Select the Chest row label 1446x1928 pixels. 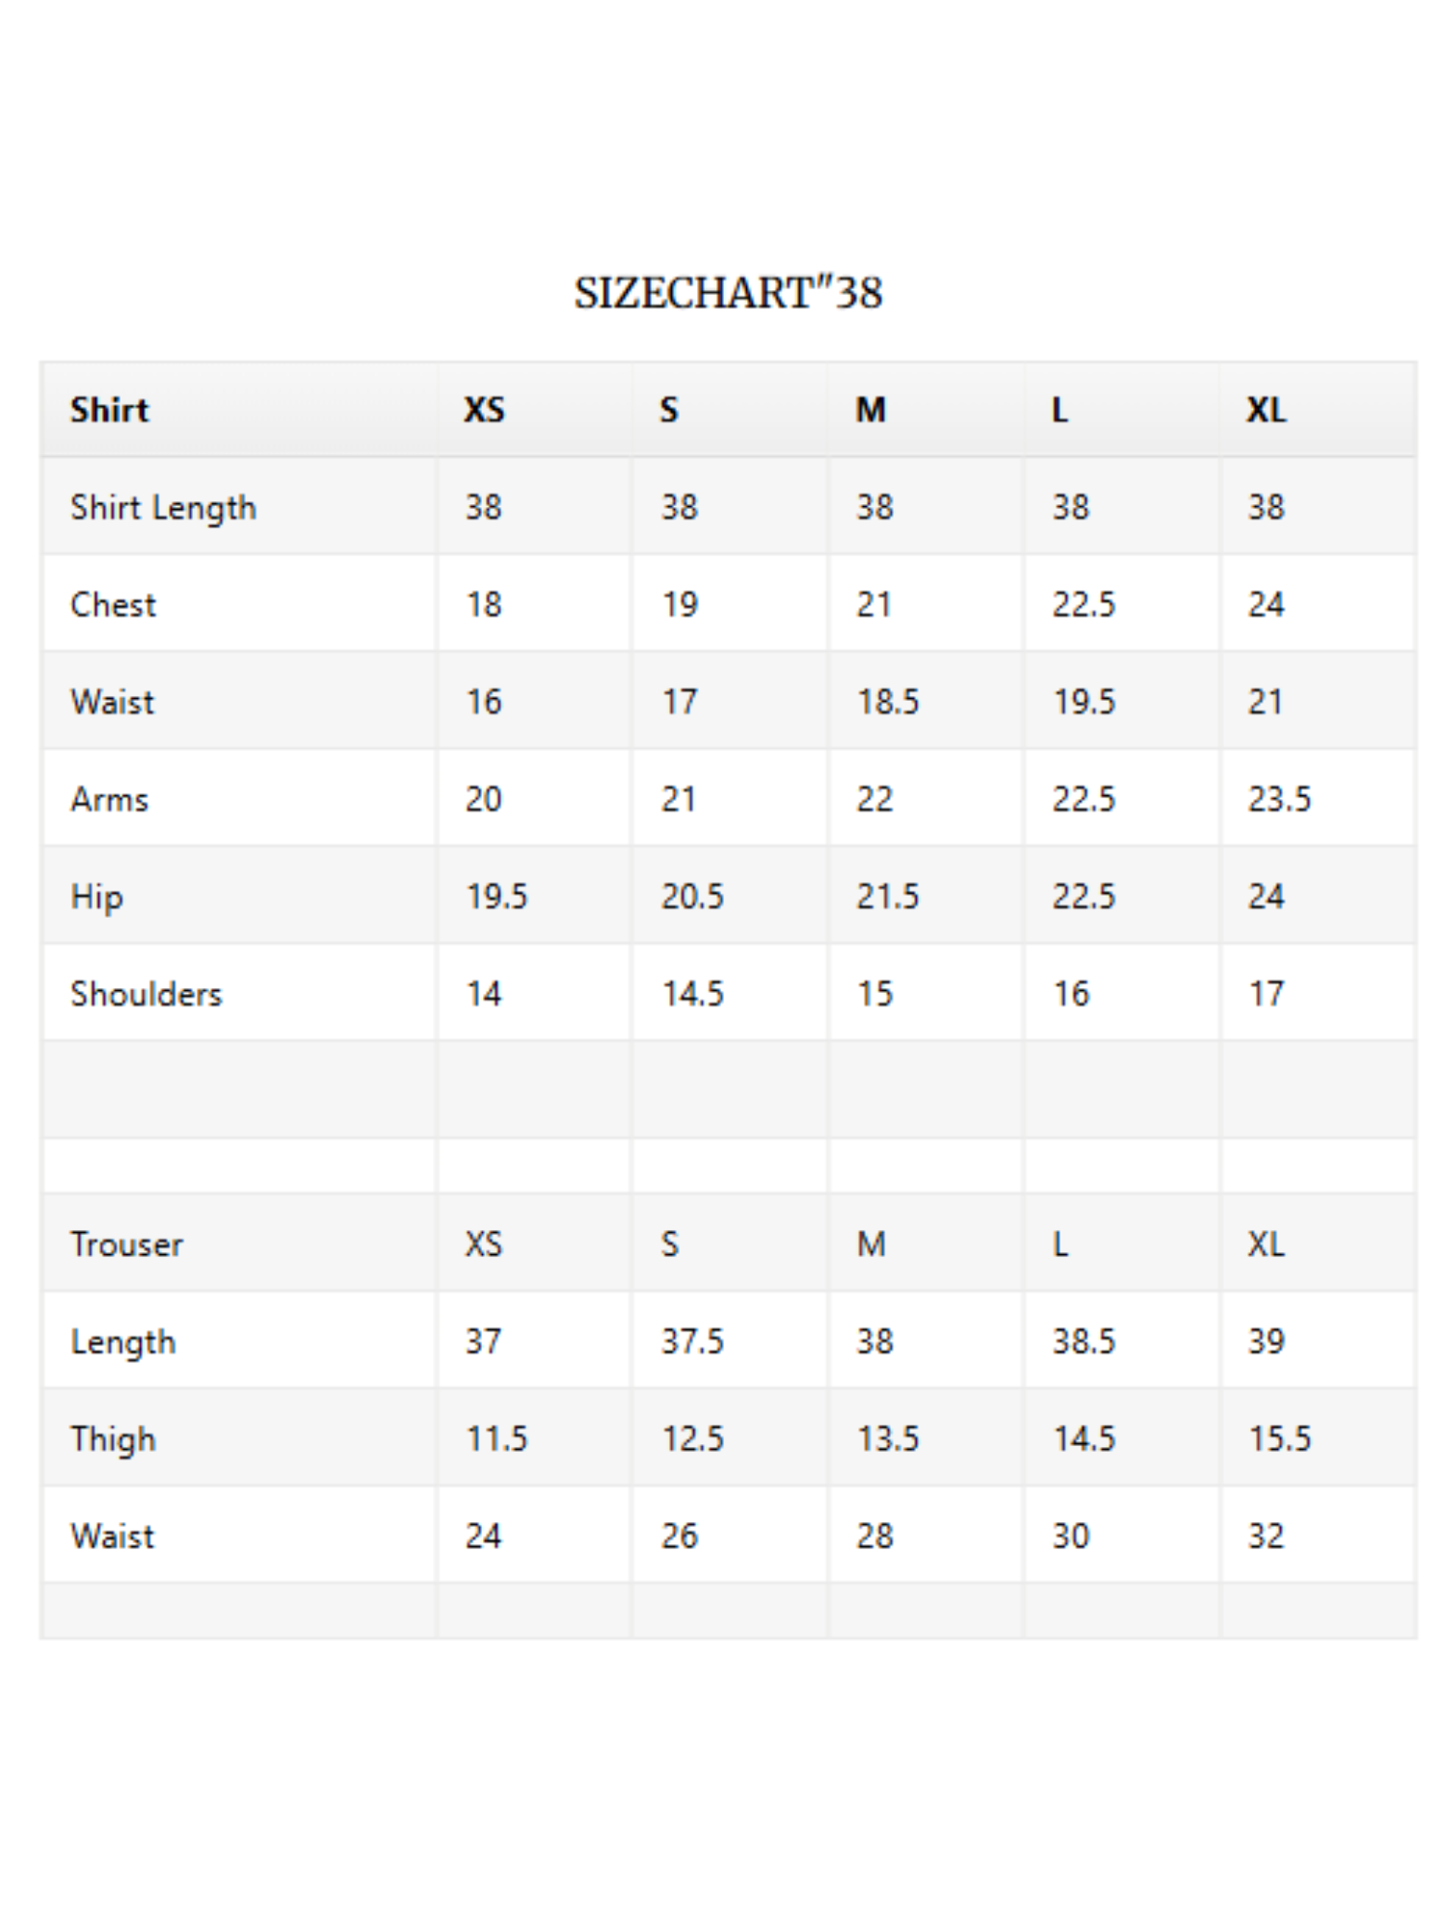[113, 604]
